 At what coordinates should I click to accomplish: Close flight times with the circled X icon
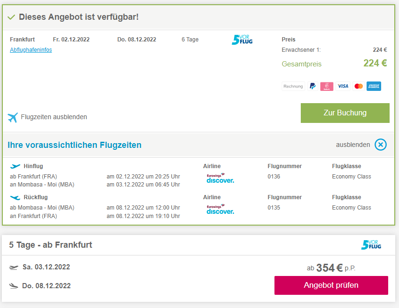(380, 145)
